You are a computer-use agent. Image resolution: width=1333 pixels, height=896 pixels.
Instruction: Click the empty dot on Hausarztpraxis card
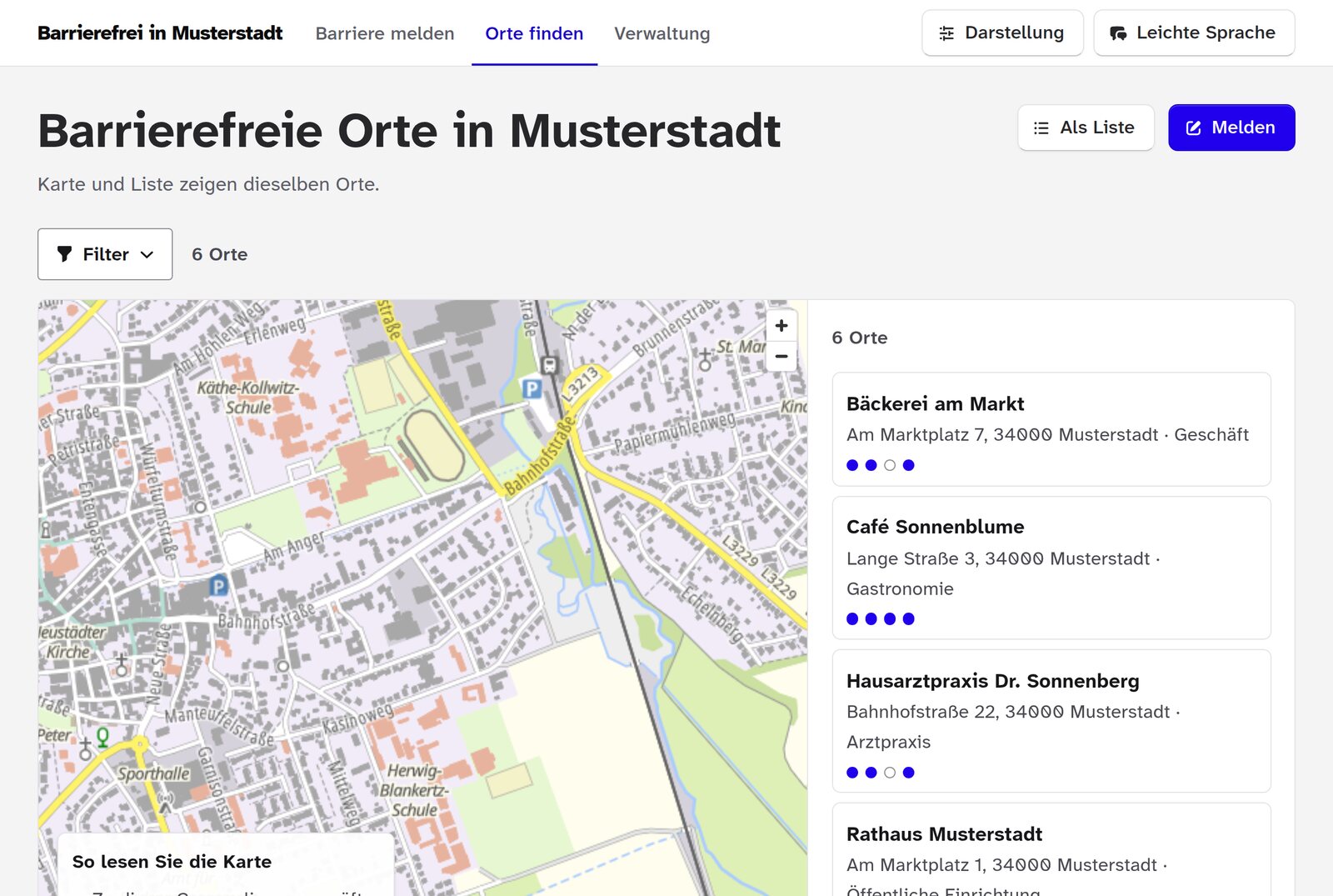(890, 773)
